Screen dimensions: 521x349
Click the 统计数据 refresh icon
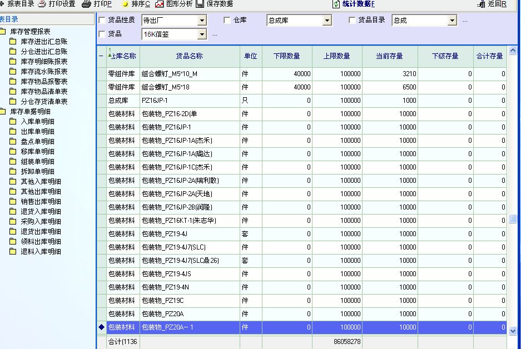(336, 4)
